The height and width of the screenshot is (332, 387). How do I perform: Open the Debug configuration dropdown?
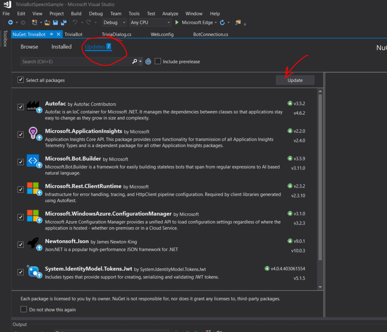point(115,23)
